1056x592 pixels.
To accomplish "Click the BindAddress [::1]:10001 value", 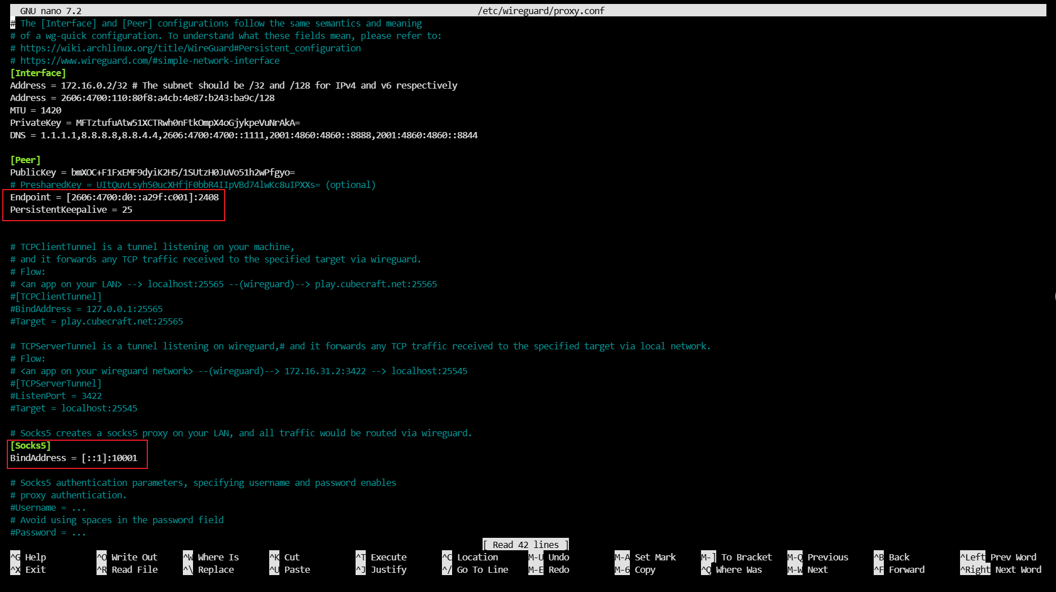I will (x=109, y=458).
